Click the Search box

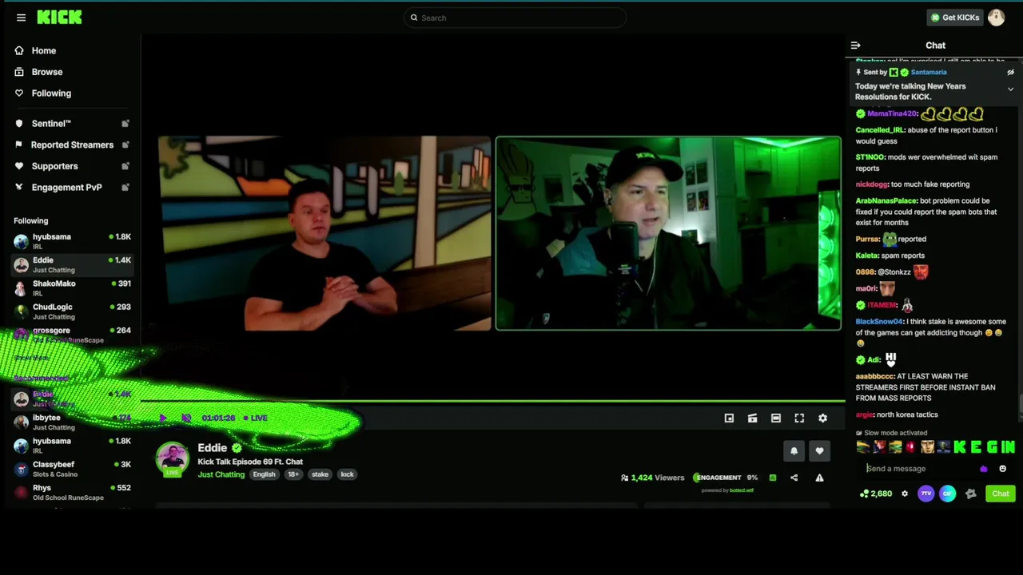tap(515, 18)
